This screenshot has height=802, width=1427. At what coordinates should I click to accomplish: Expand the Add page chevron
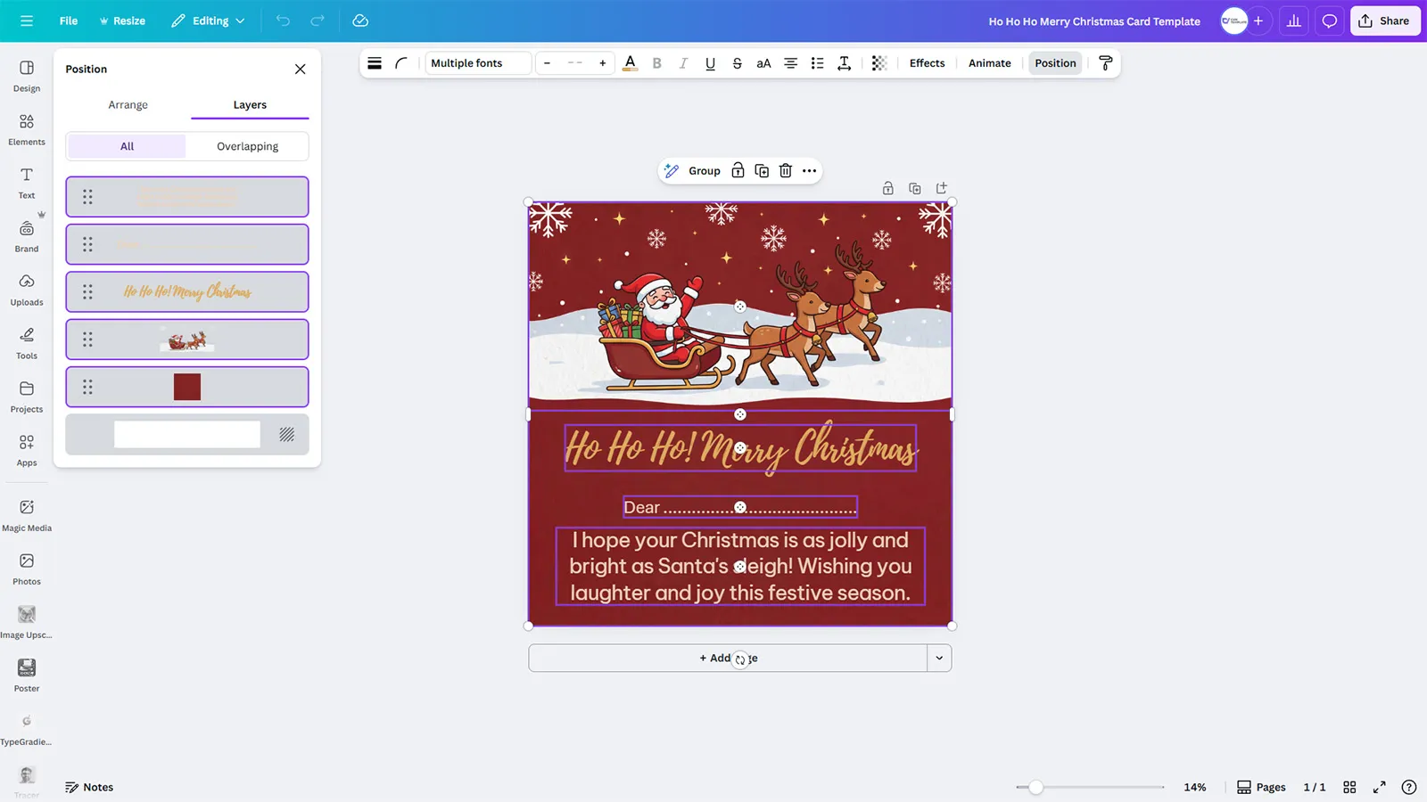pyautogui.click(x=939, y=658)
